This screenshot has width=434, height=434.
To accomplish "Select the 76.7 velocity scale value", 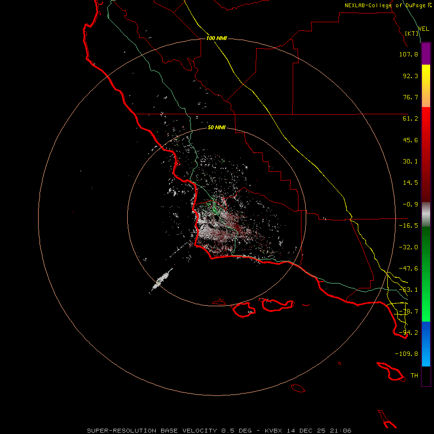I will pos(410,97).
